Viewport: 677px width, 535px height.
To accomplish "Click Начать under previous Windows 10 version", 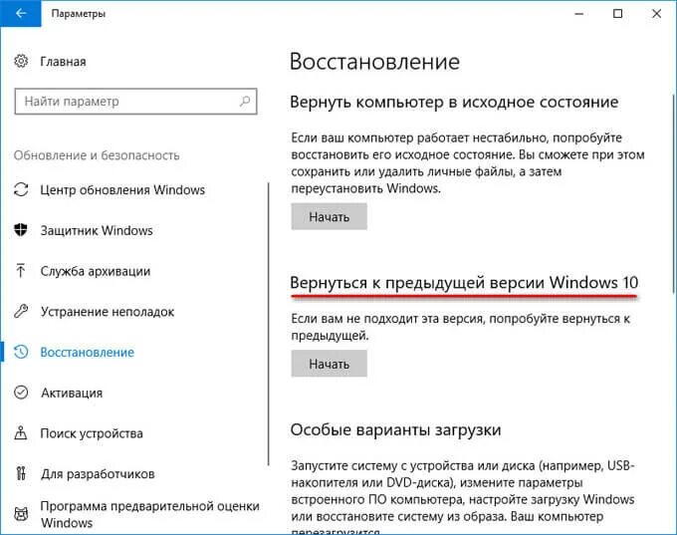I will (x=329, y=364).
